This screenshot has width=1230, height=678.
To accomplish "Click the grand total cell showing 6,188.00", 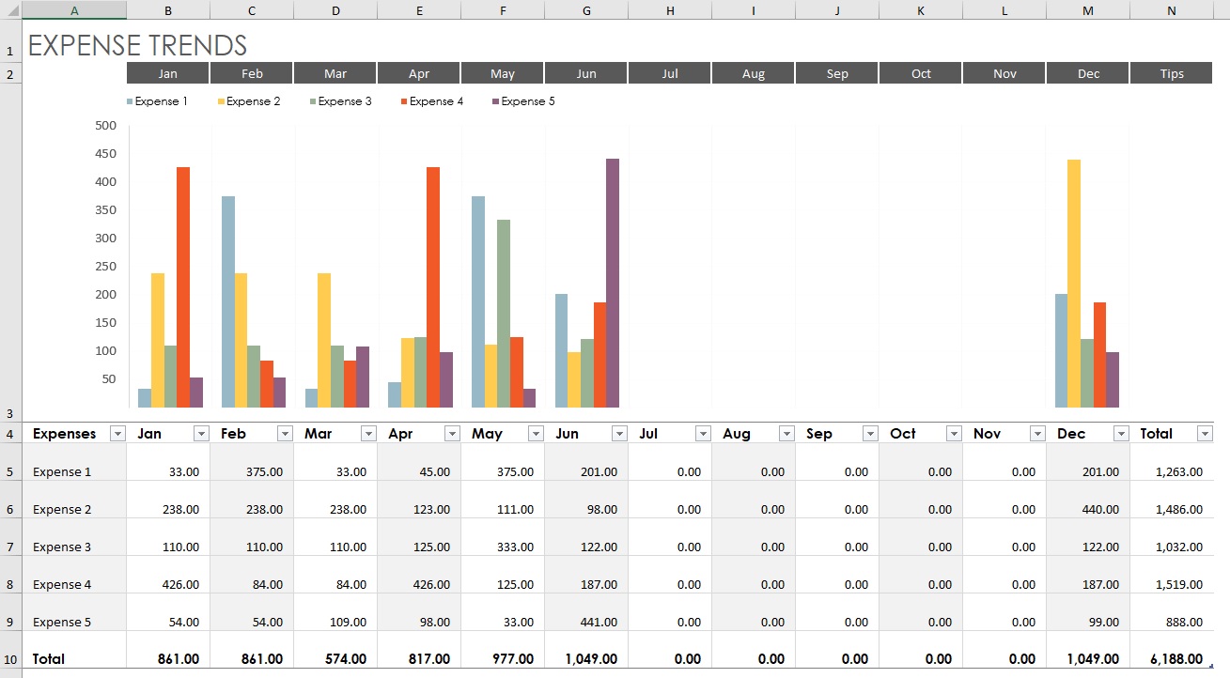I will click(x=1172, y=659).
